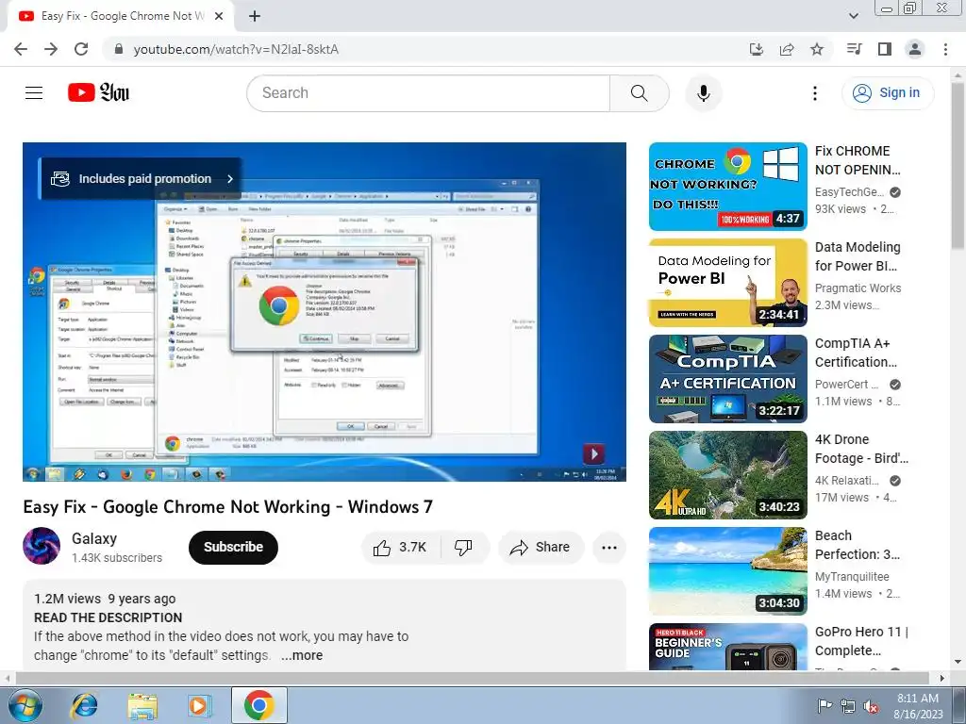966x724 pixels.
Task: Open the CompTIA A+ Certification title link
Action: click(x=856, y=353)
